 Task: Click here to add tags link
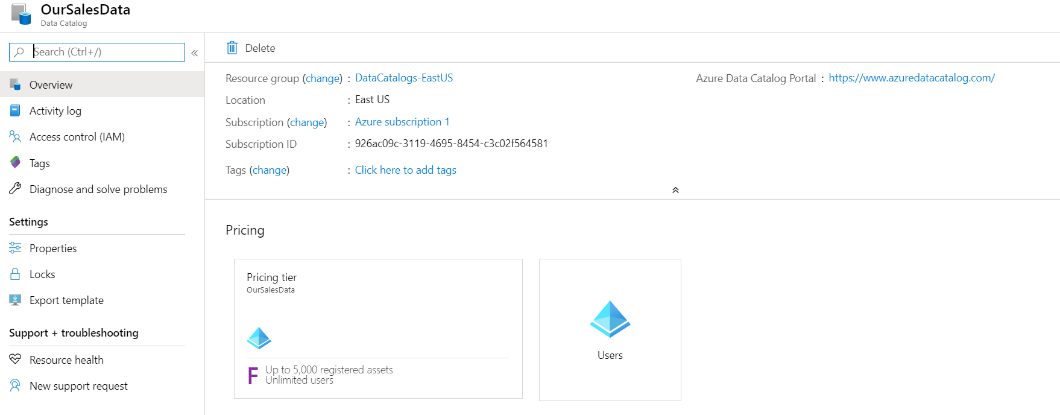[406, 170]
